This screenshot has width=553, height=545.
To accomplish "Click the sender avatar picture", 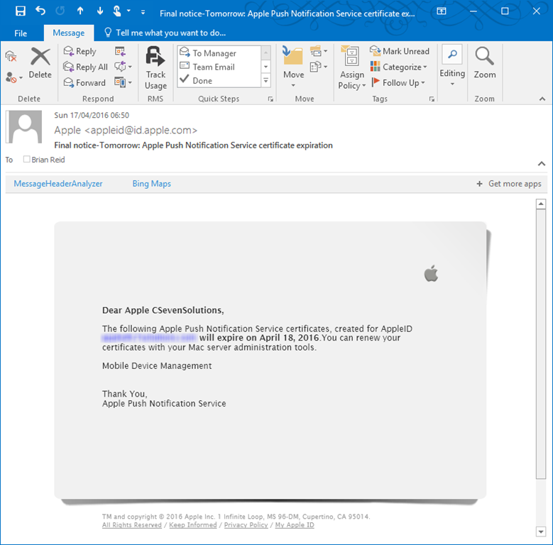I will (x=24, y=126).
